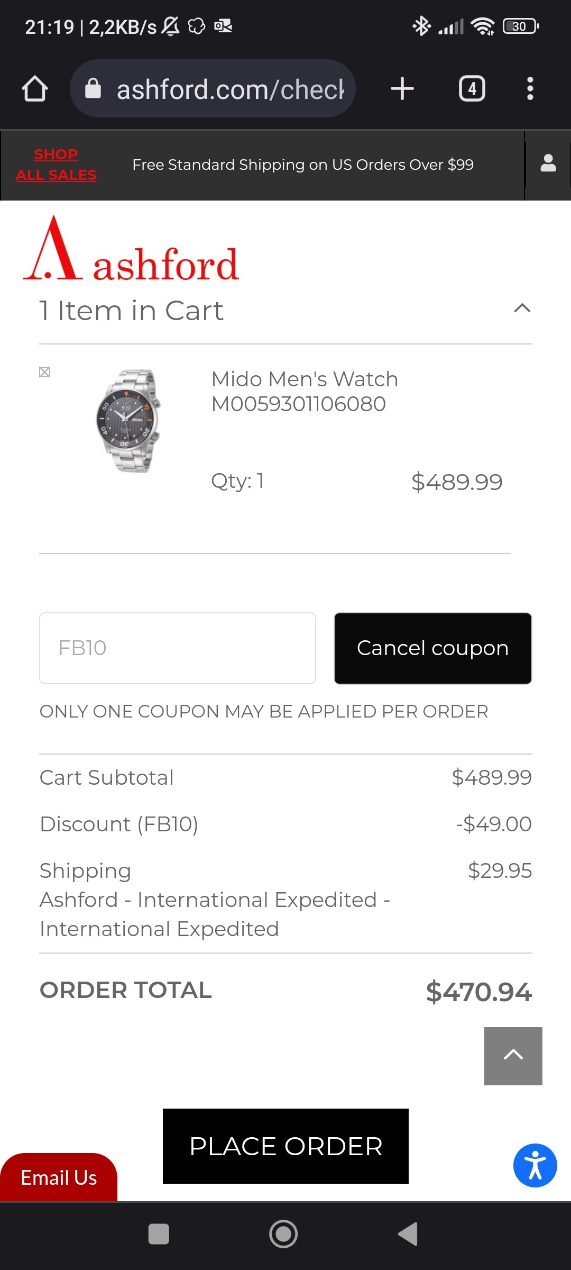Open the Mido watch thumbnail image
Image resolution: width=571 pixels, height=1270 pixels.
tap(128, 421)
